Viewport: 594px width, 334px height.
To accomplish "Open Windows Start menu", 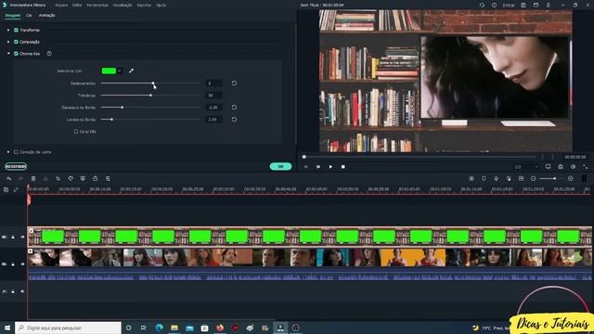I will click(7, 328).
